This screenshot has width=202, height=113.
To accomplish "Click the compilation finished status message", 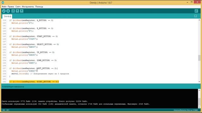I will point(13,87).
